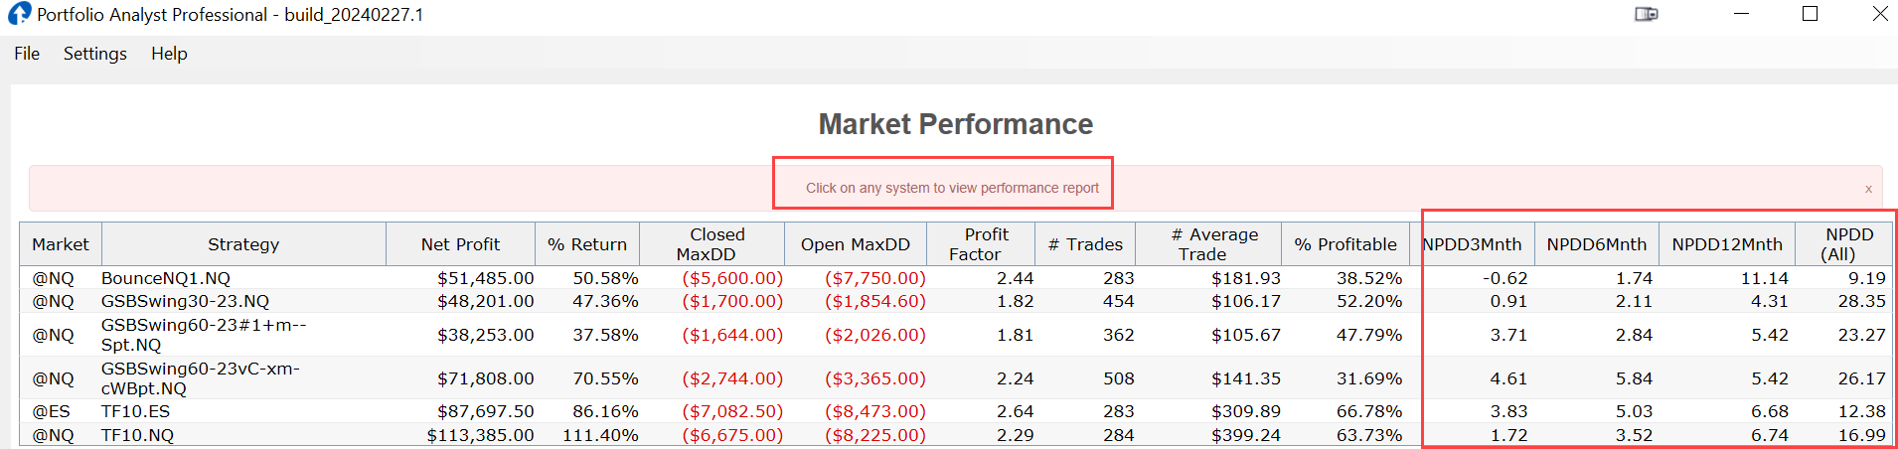Select the GSBSwing30-23.NQ strategy row
This screenshot has height=449, width=1898.
(185, 301)
